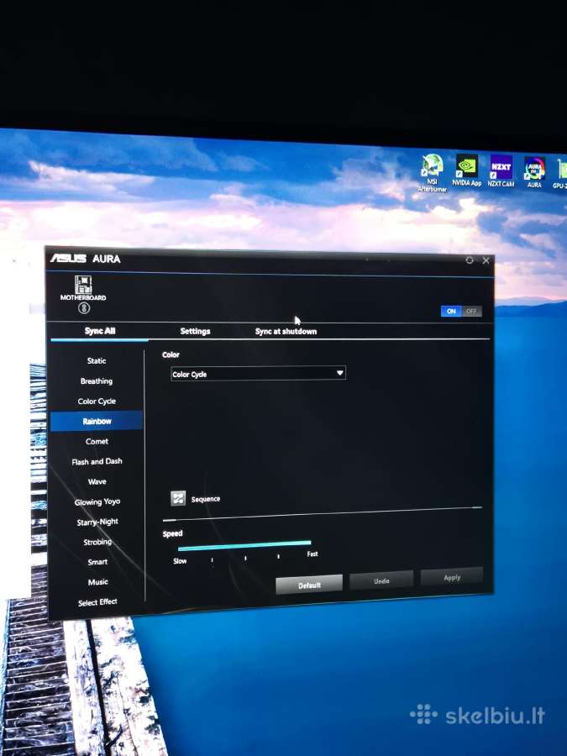Screen dimensions: 567x756
Task: Click the refresh icon in AURA title bar
Action: point(469,260)
